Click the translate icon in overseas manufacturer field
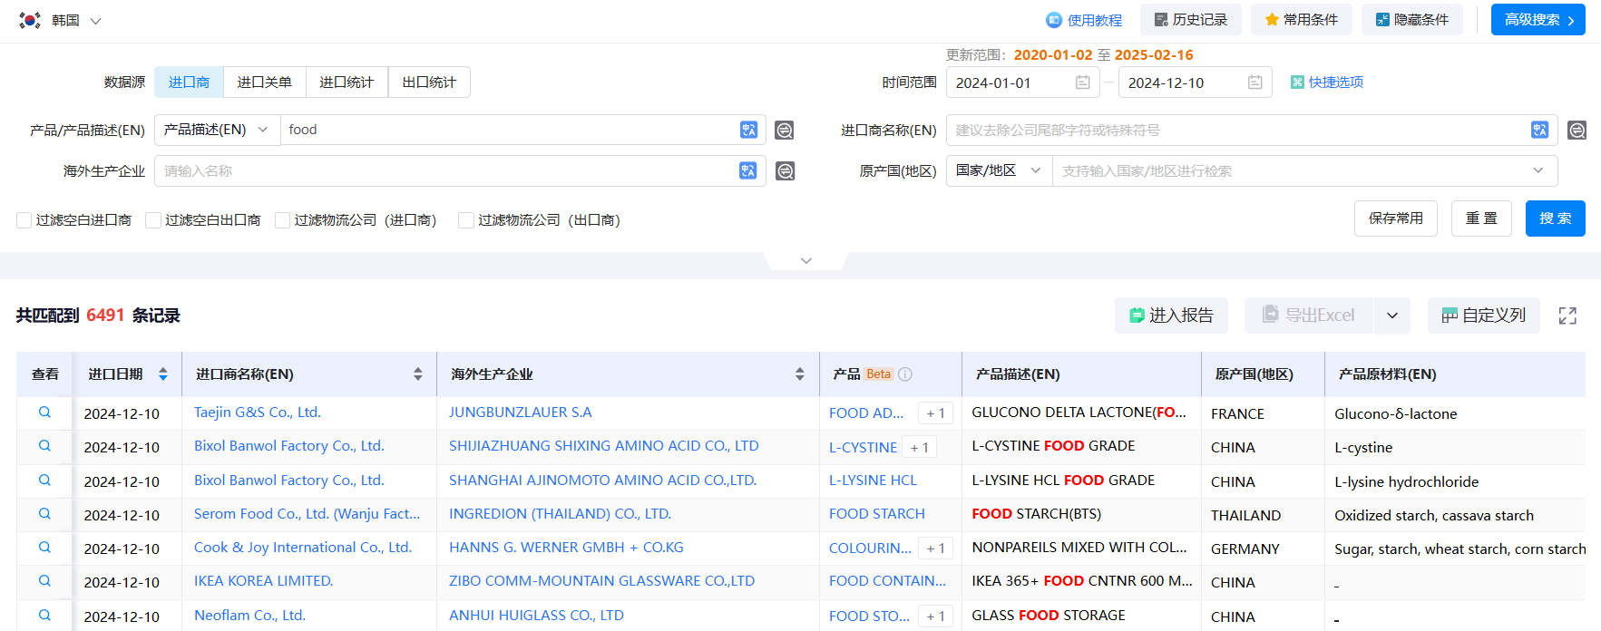 [x=747, y=170]
